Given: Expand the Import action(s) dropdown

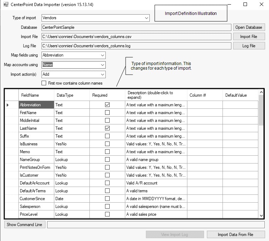Looking at the screenshot, I should (103, 75).
